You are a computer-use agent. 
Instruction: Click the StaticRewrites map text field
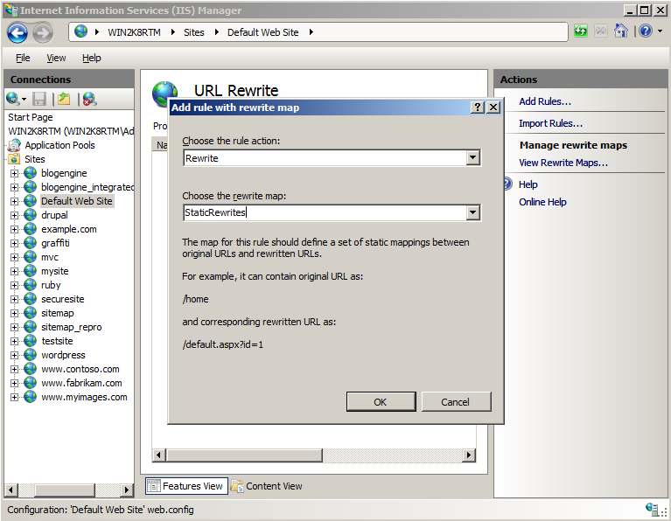pyautogui.click(x=325, y=212)
